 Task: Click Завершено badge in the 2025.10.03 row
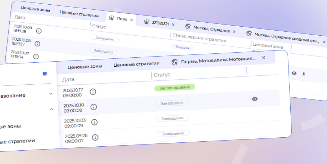(x=172, y=118)
